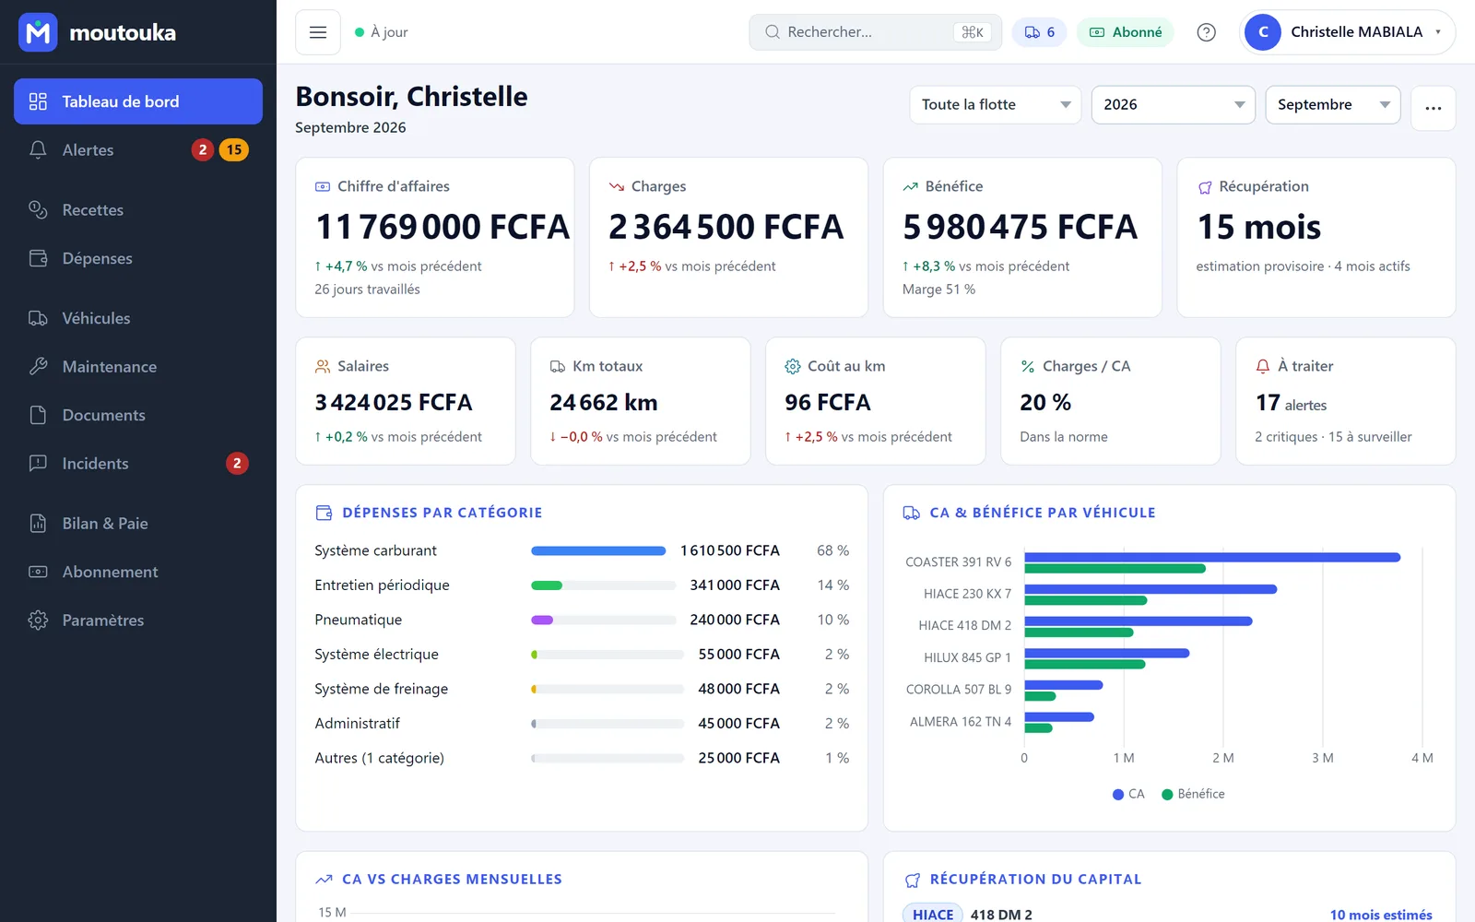Click the Charges / CA percent icon

click(x=1028, y=366)
